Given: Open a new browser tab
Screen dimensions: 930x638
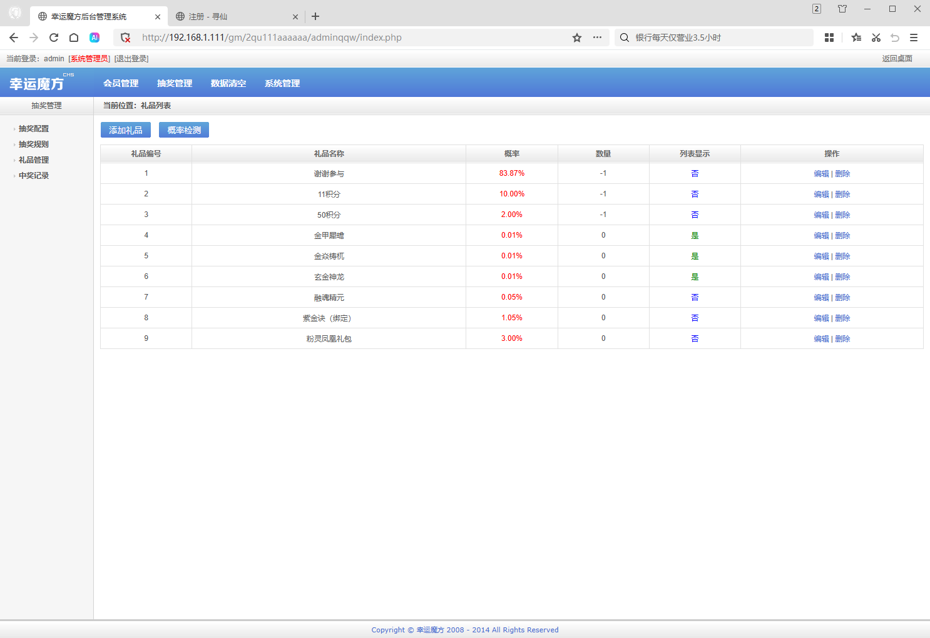Looking at the screenshot, I should tap(315, 16).
